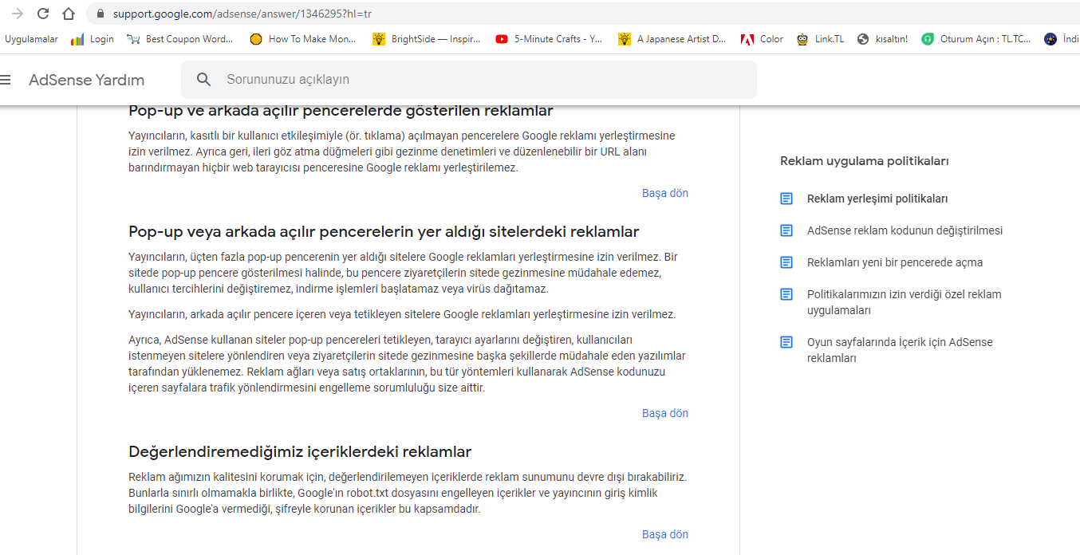Viewport: 1080px width, 555px height.
Task: Click the padlock site security icon
Action: (x=100, y=14)
